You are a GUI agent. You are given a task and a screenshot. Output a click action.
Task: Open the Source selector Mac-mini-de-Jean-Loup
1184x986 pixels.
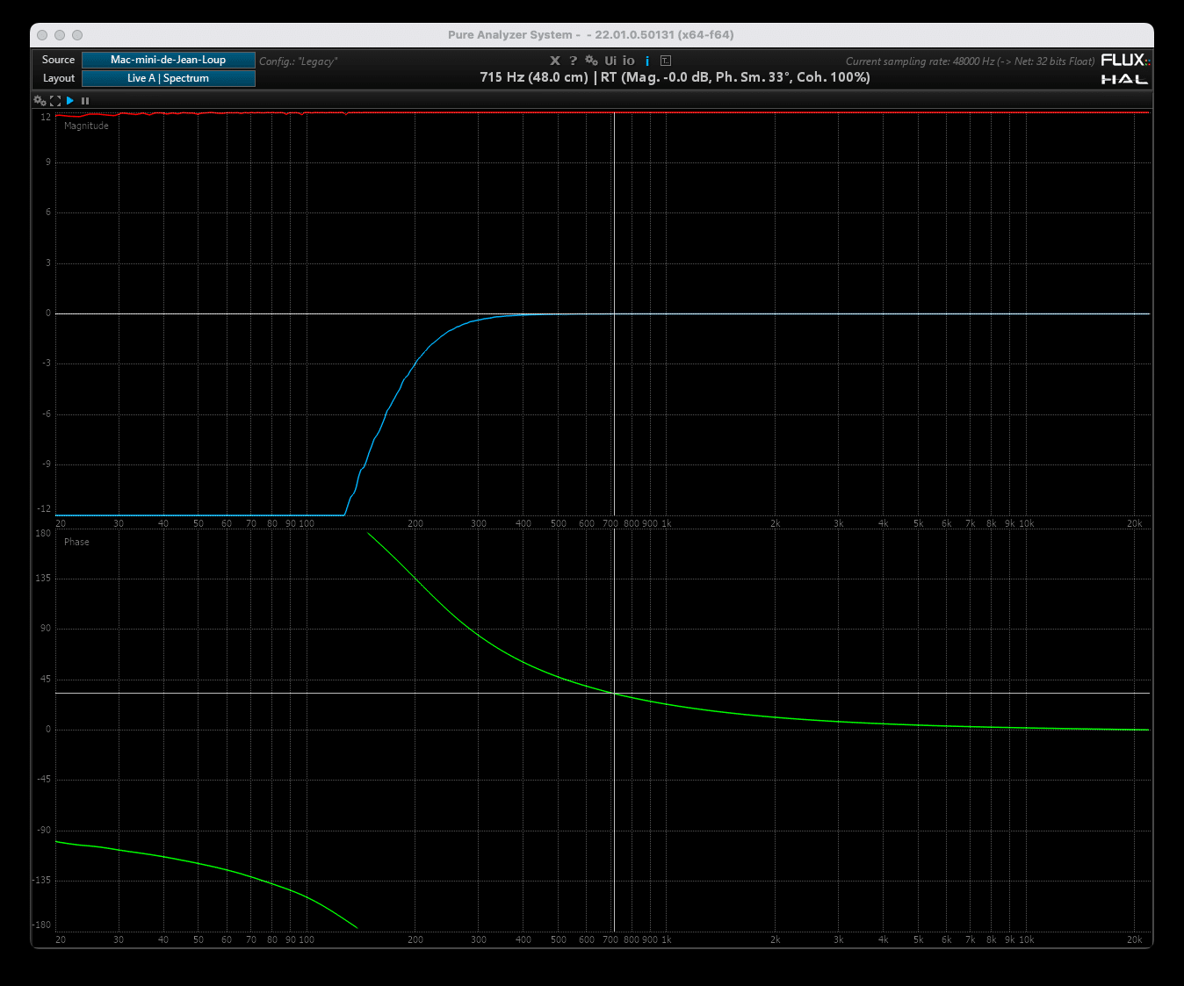pyautogui.click(x=168, y=60)
